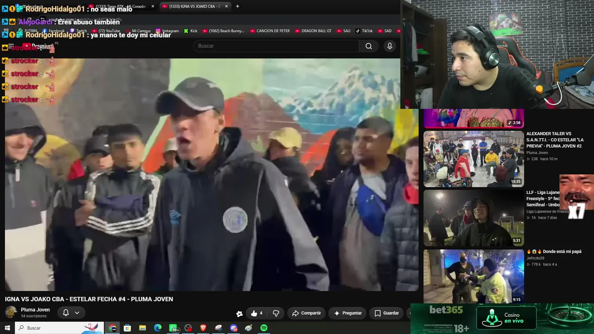Play the Donde está mi papá thumbnail
594x334 pixels.
(474, 276)
